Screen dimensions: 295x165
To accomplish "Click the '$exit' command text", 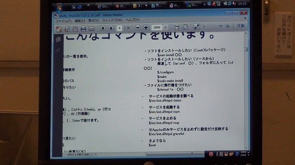I will coord(152,145).
